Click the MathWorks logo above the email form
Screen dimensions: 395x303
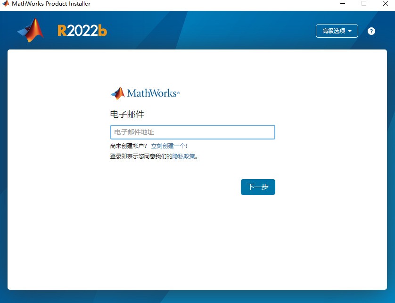pos(144,93)
